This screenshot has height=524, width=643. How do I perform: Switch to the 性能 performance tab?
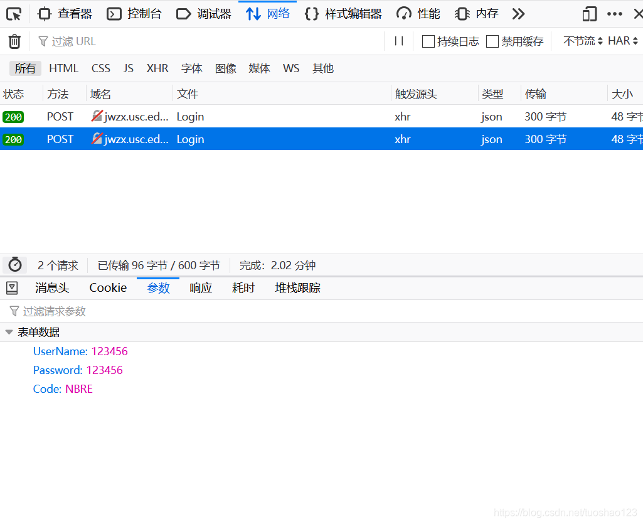[x=418, y=14]
